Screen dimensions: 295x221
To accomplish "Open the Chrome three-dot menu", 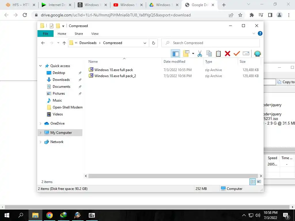I will tap(289, 15).
